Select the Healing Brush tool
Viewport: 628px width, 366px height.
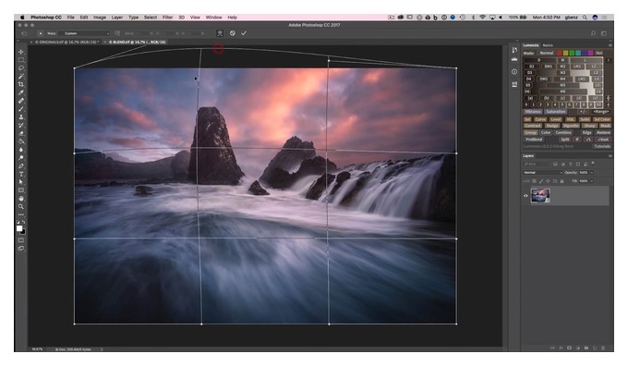coord(21,101)
